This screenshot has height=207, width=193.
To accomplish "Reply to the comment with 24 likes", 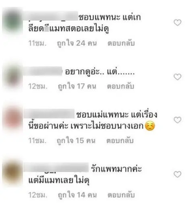I will [x=121, y=43].
